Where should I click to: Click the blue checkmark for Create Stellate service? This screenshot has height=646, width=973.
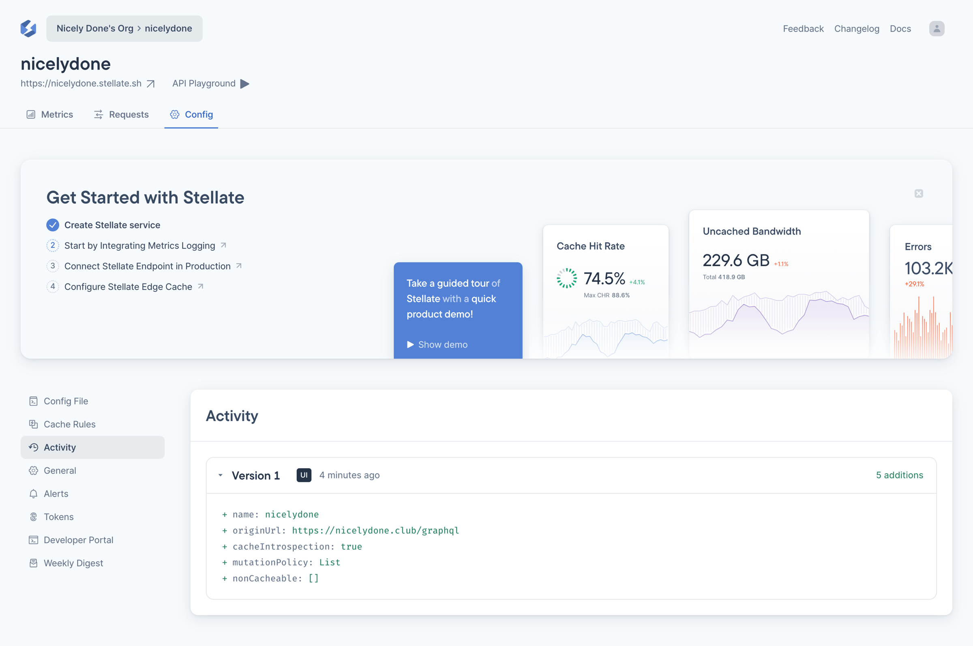point(53,225)
